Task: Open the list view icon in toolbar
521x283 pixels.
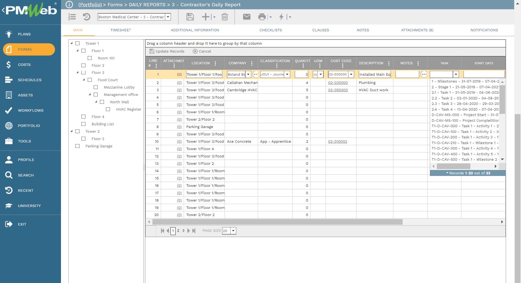Action: tap(72, 17)
